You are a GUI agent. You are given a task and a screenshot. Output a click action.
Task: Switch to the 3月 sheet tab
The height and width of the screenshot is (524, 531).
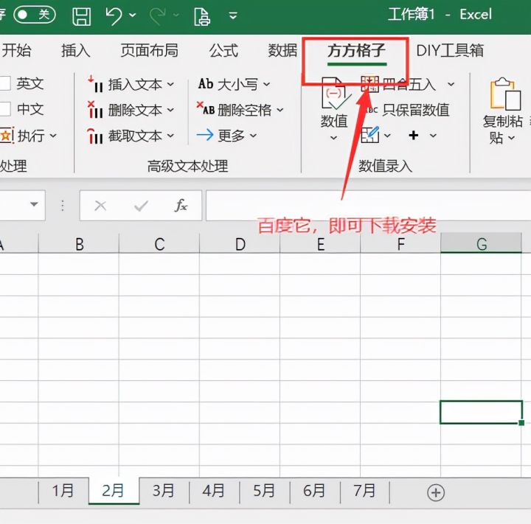click(164, 491)
